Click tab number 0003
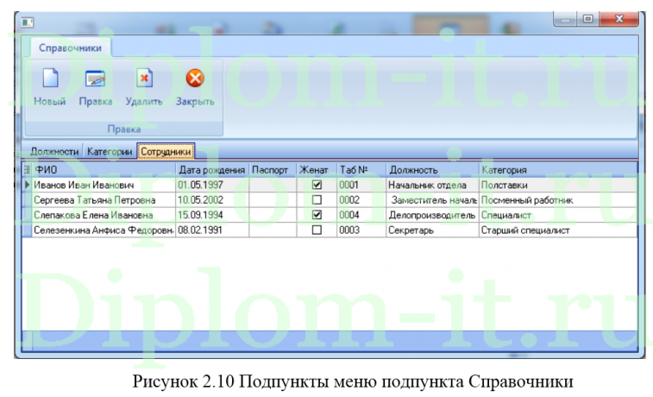The height and width of the screenshot is (397, 653). click(361, 230)
